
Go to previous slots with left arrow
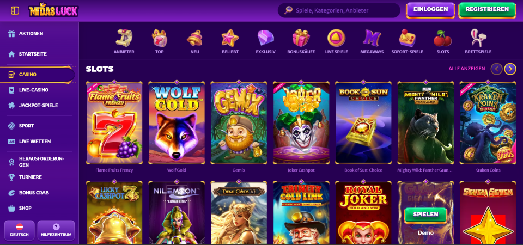point(496,69)
